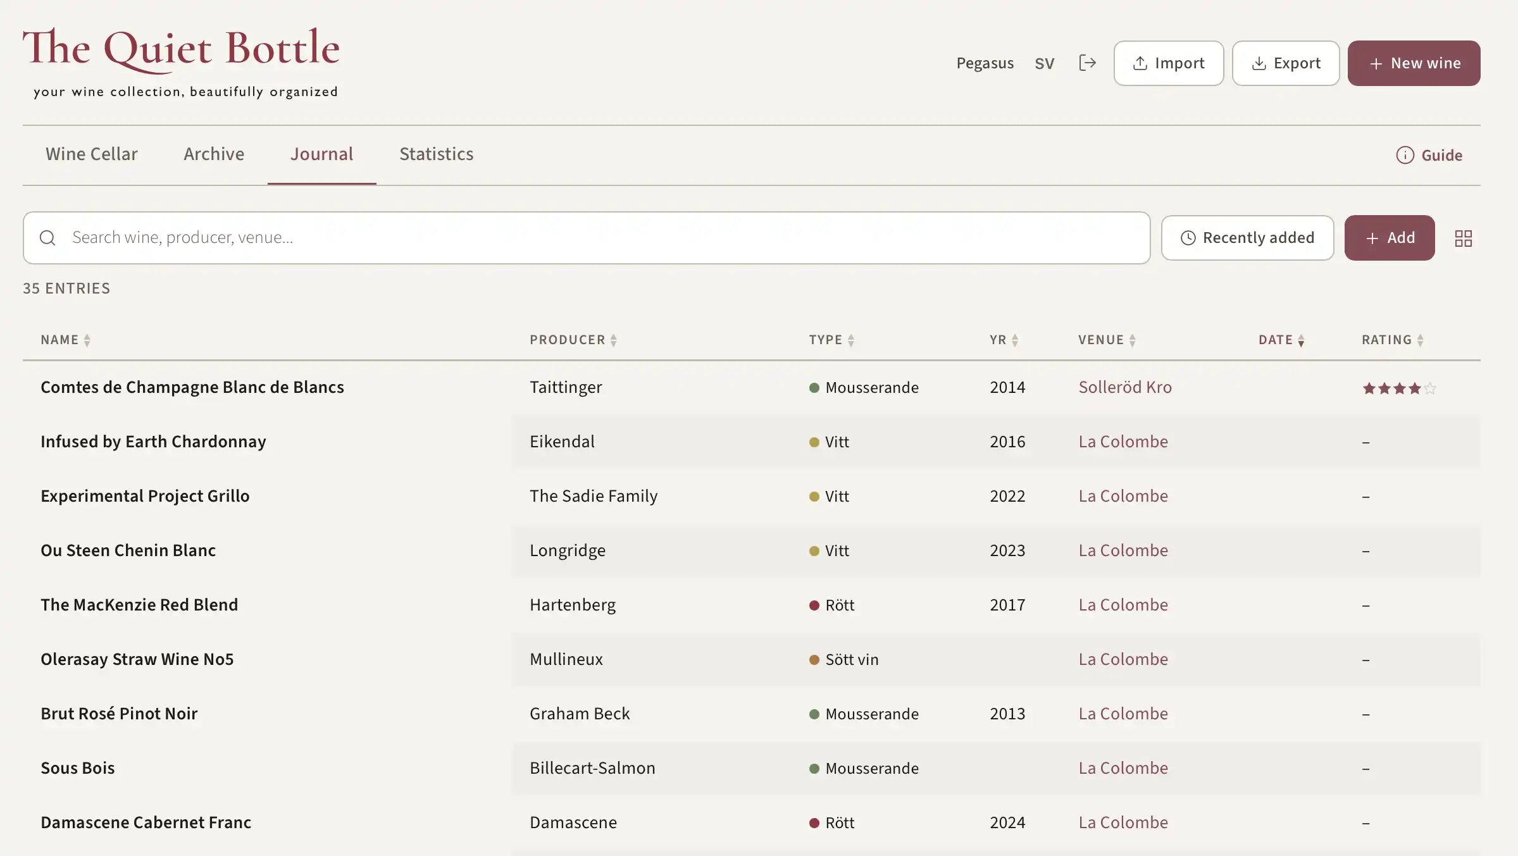1518x856 pixels.
Task: Open Ou Steen Chenin Blanc entry
Action: [128, 550]
